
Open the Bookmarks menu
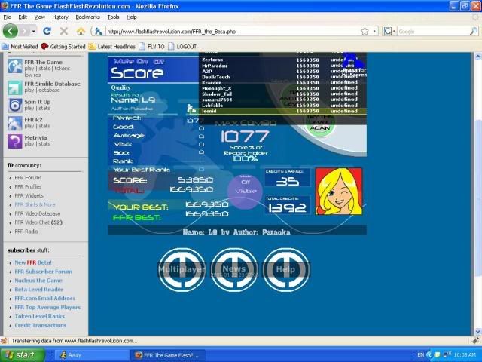[x=87, y=17]
